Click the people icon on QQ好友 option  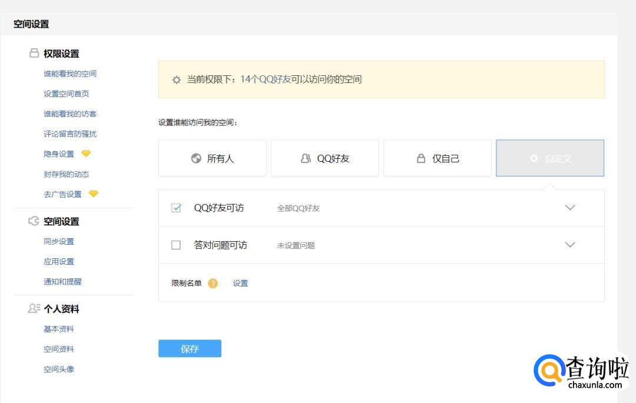pyautogui.click(x=306, y=158)
